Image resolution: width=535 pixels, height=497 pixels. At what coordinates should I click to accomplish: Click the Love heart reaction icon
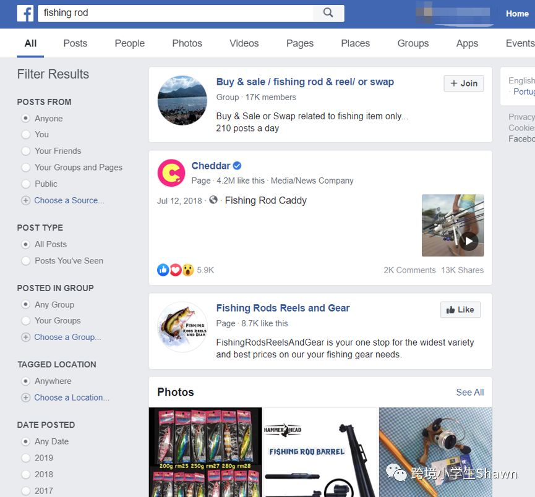[x=176, y=270]
